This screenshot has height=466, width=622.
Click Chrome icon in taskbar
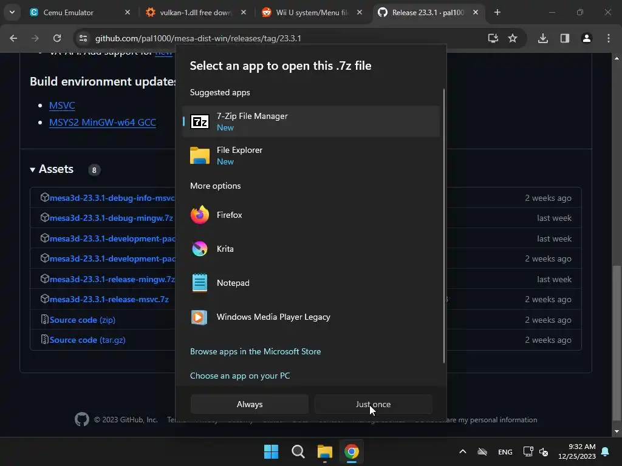tap(352, 451)
